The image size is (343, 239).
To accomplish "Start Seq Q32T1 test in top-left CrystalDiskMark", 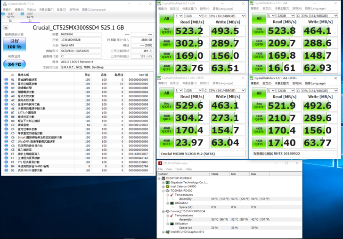I will pyautogui.click(x=166, y=31).
